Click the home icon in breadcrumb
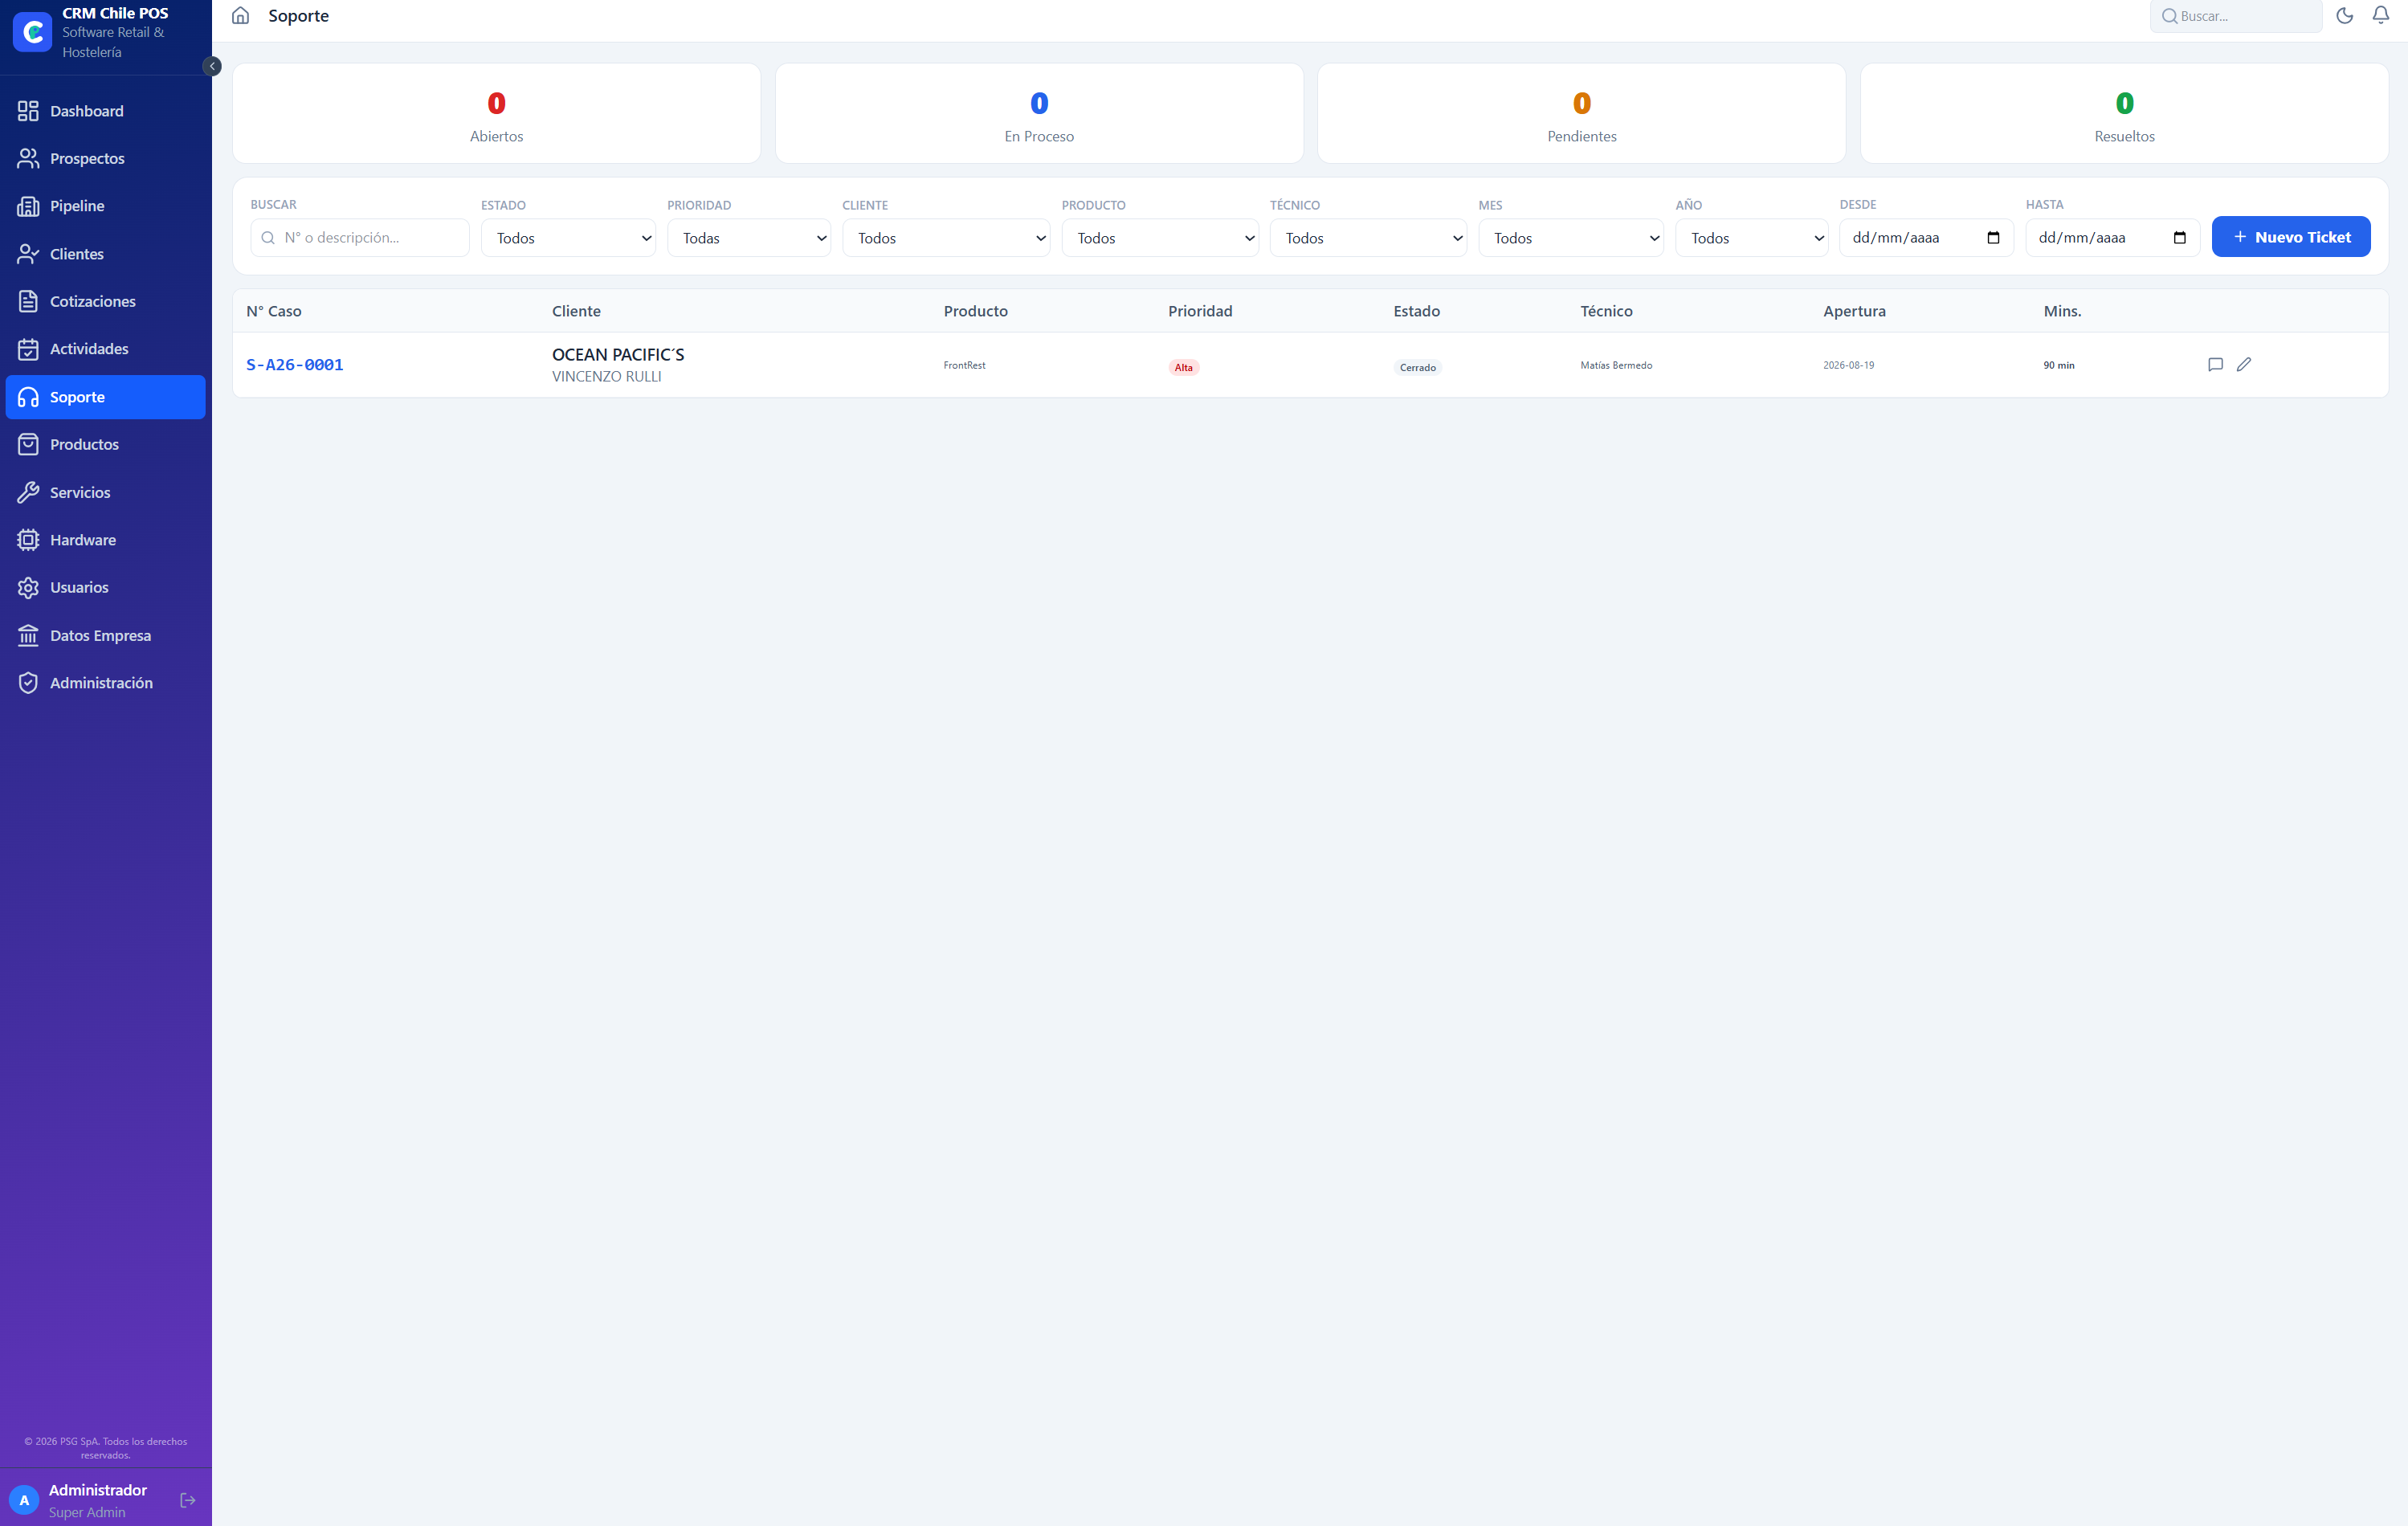This screenshot has height=1526, width=2408. point(240,16)
